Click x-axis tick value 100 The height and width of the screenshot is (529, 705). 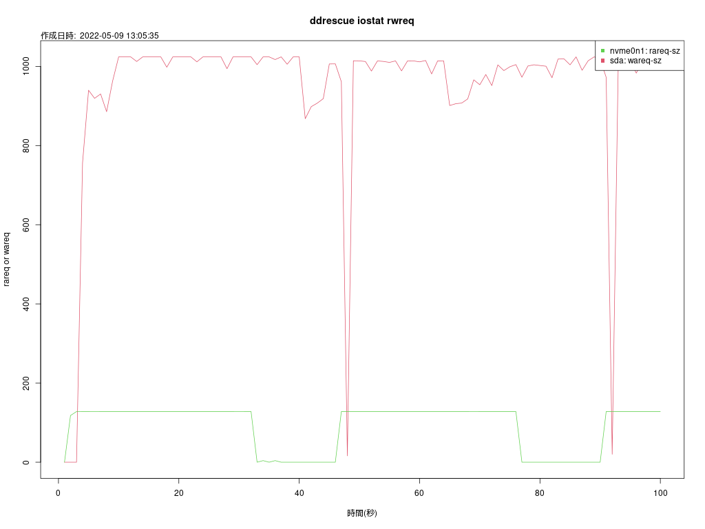(660, 493)
